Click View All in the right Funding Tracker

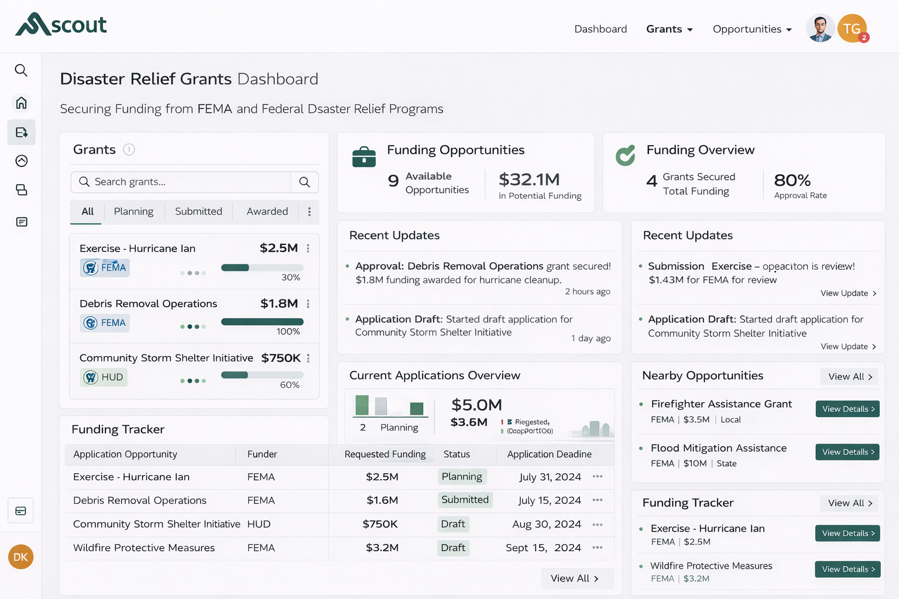point(850,503)
